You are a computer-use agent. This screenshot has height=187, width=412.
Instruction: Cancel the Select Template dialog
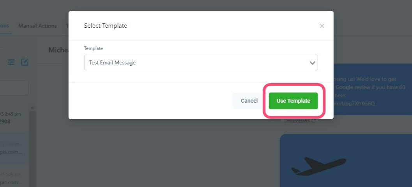click(x=249, y=101)
